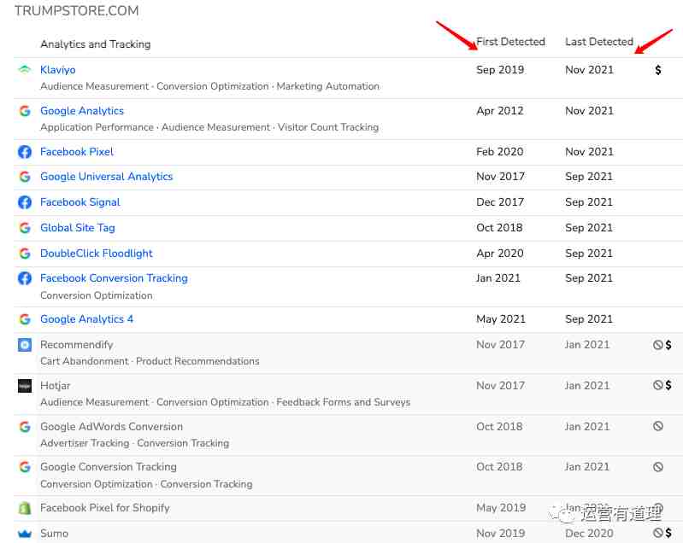
Task: Select the Google AdWords Conversion entry name
Action: [x=111, y=426]
